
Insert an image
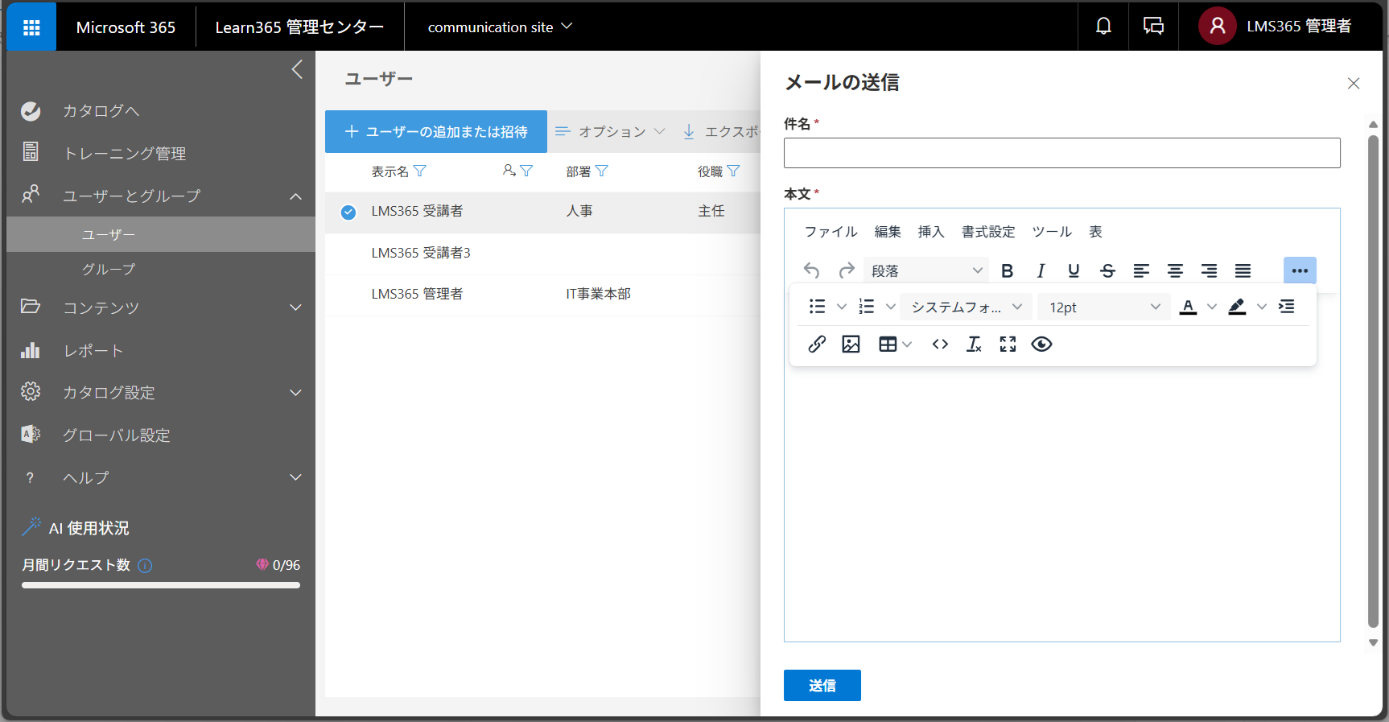click(x=851, y=344)
